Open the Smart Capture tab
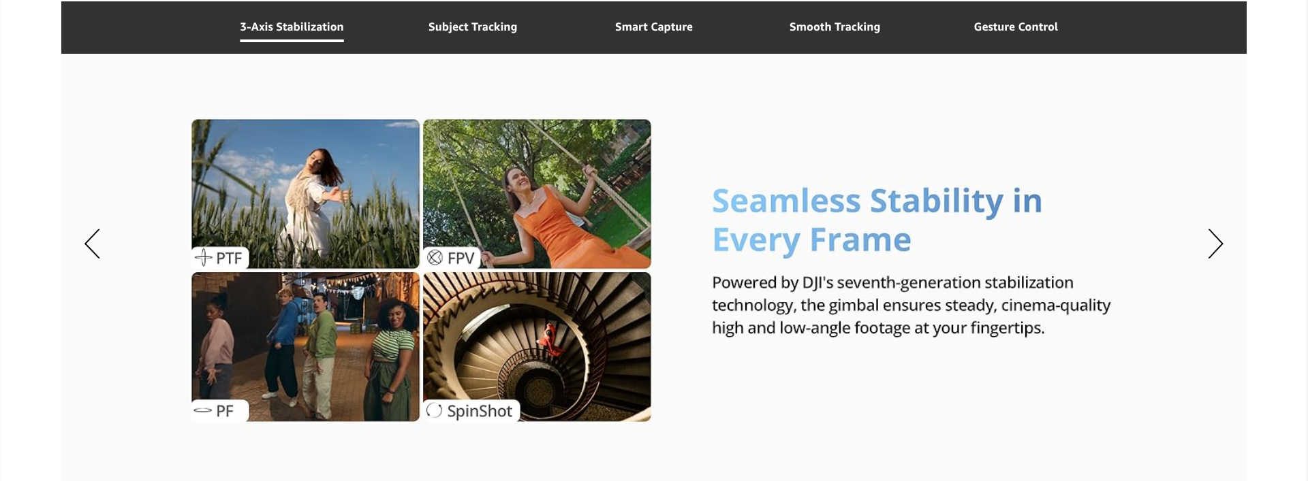1308x481 pixels. [654, 27]
